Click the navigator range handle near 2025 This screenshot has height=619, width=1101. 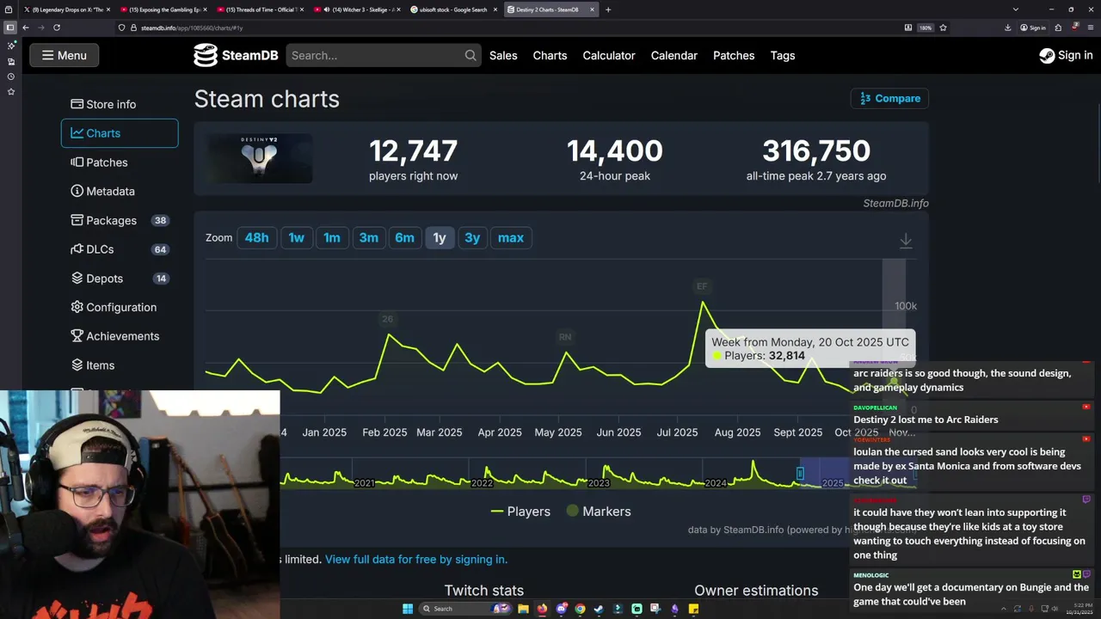[x=800, y=473]
